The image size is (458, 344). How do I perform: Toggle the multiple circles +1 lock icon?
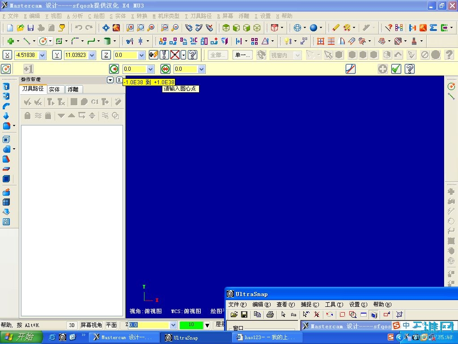pyautogui.click(x=28, y=69)
